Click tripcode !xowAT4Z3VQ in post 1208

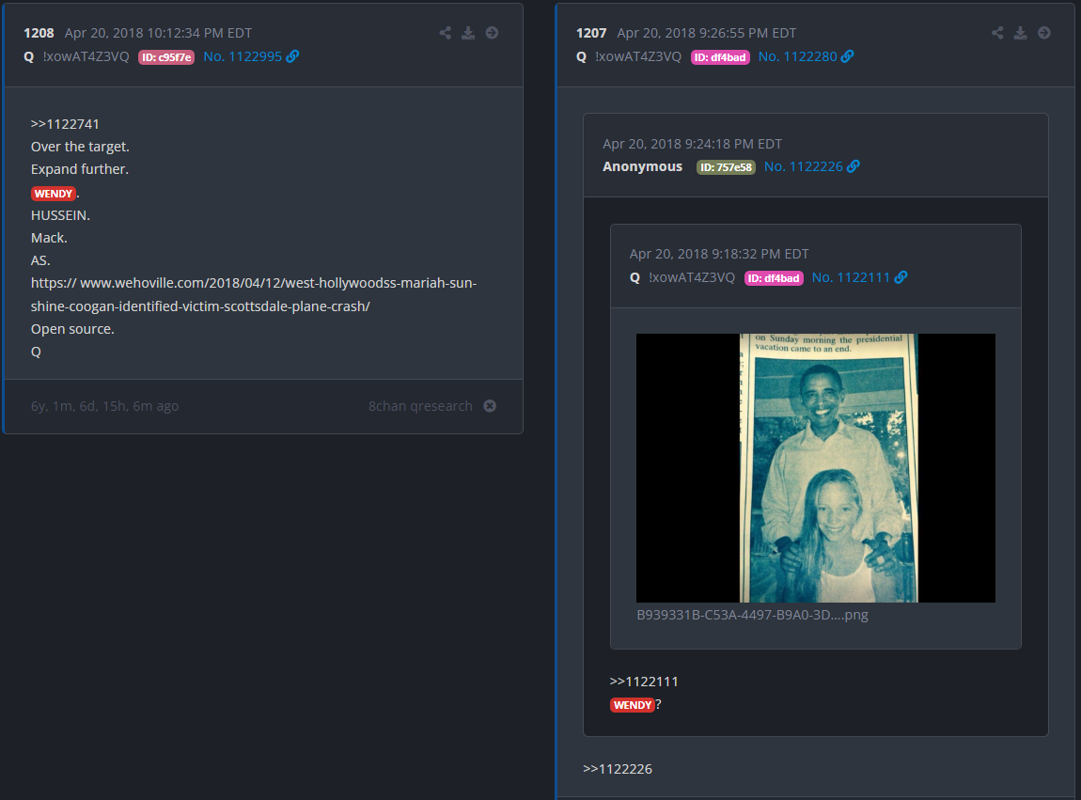86,56
